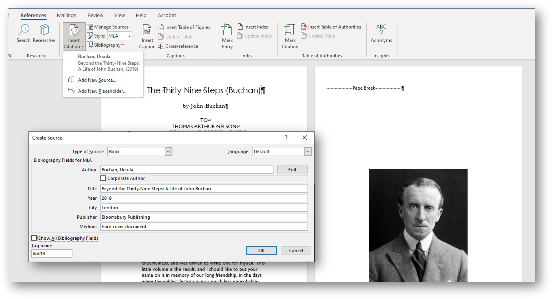Open the Language dropdown
The image size is (552, 299).
click(x=307, y=152)
